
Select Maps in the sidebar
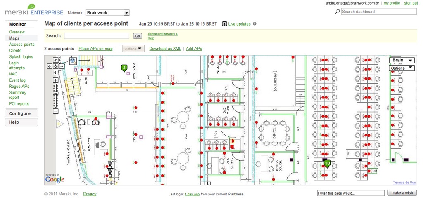14,38
